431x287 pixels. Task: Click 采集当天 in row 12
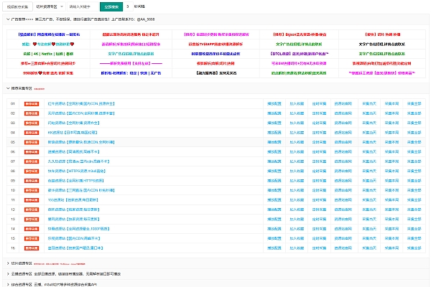[369, 210]
